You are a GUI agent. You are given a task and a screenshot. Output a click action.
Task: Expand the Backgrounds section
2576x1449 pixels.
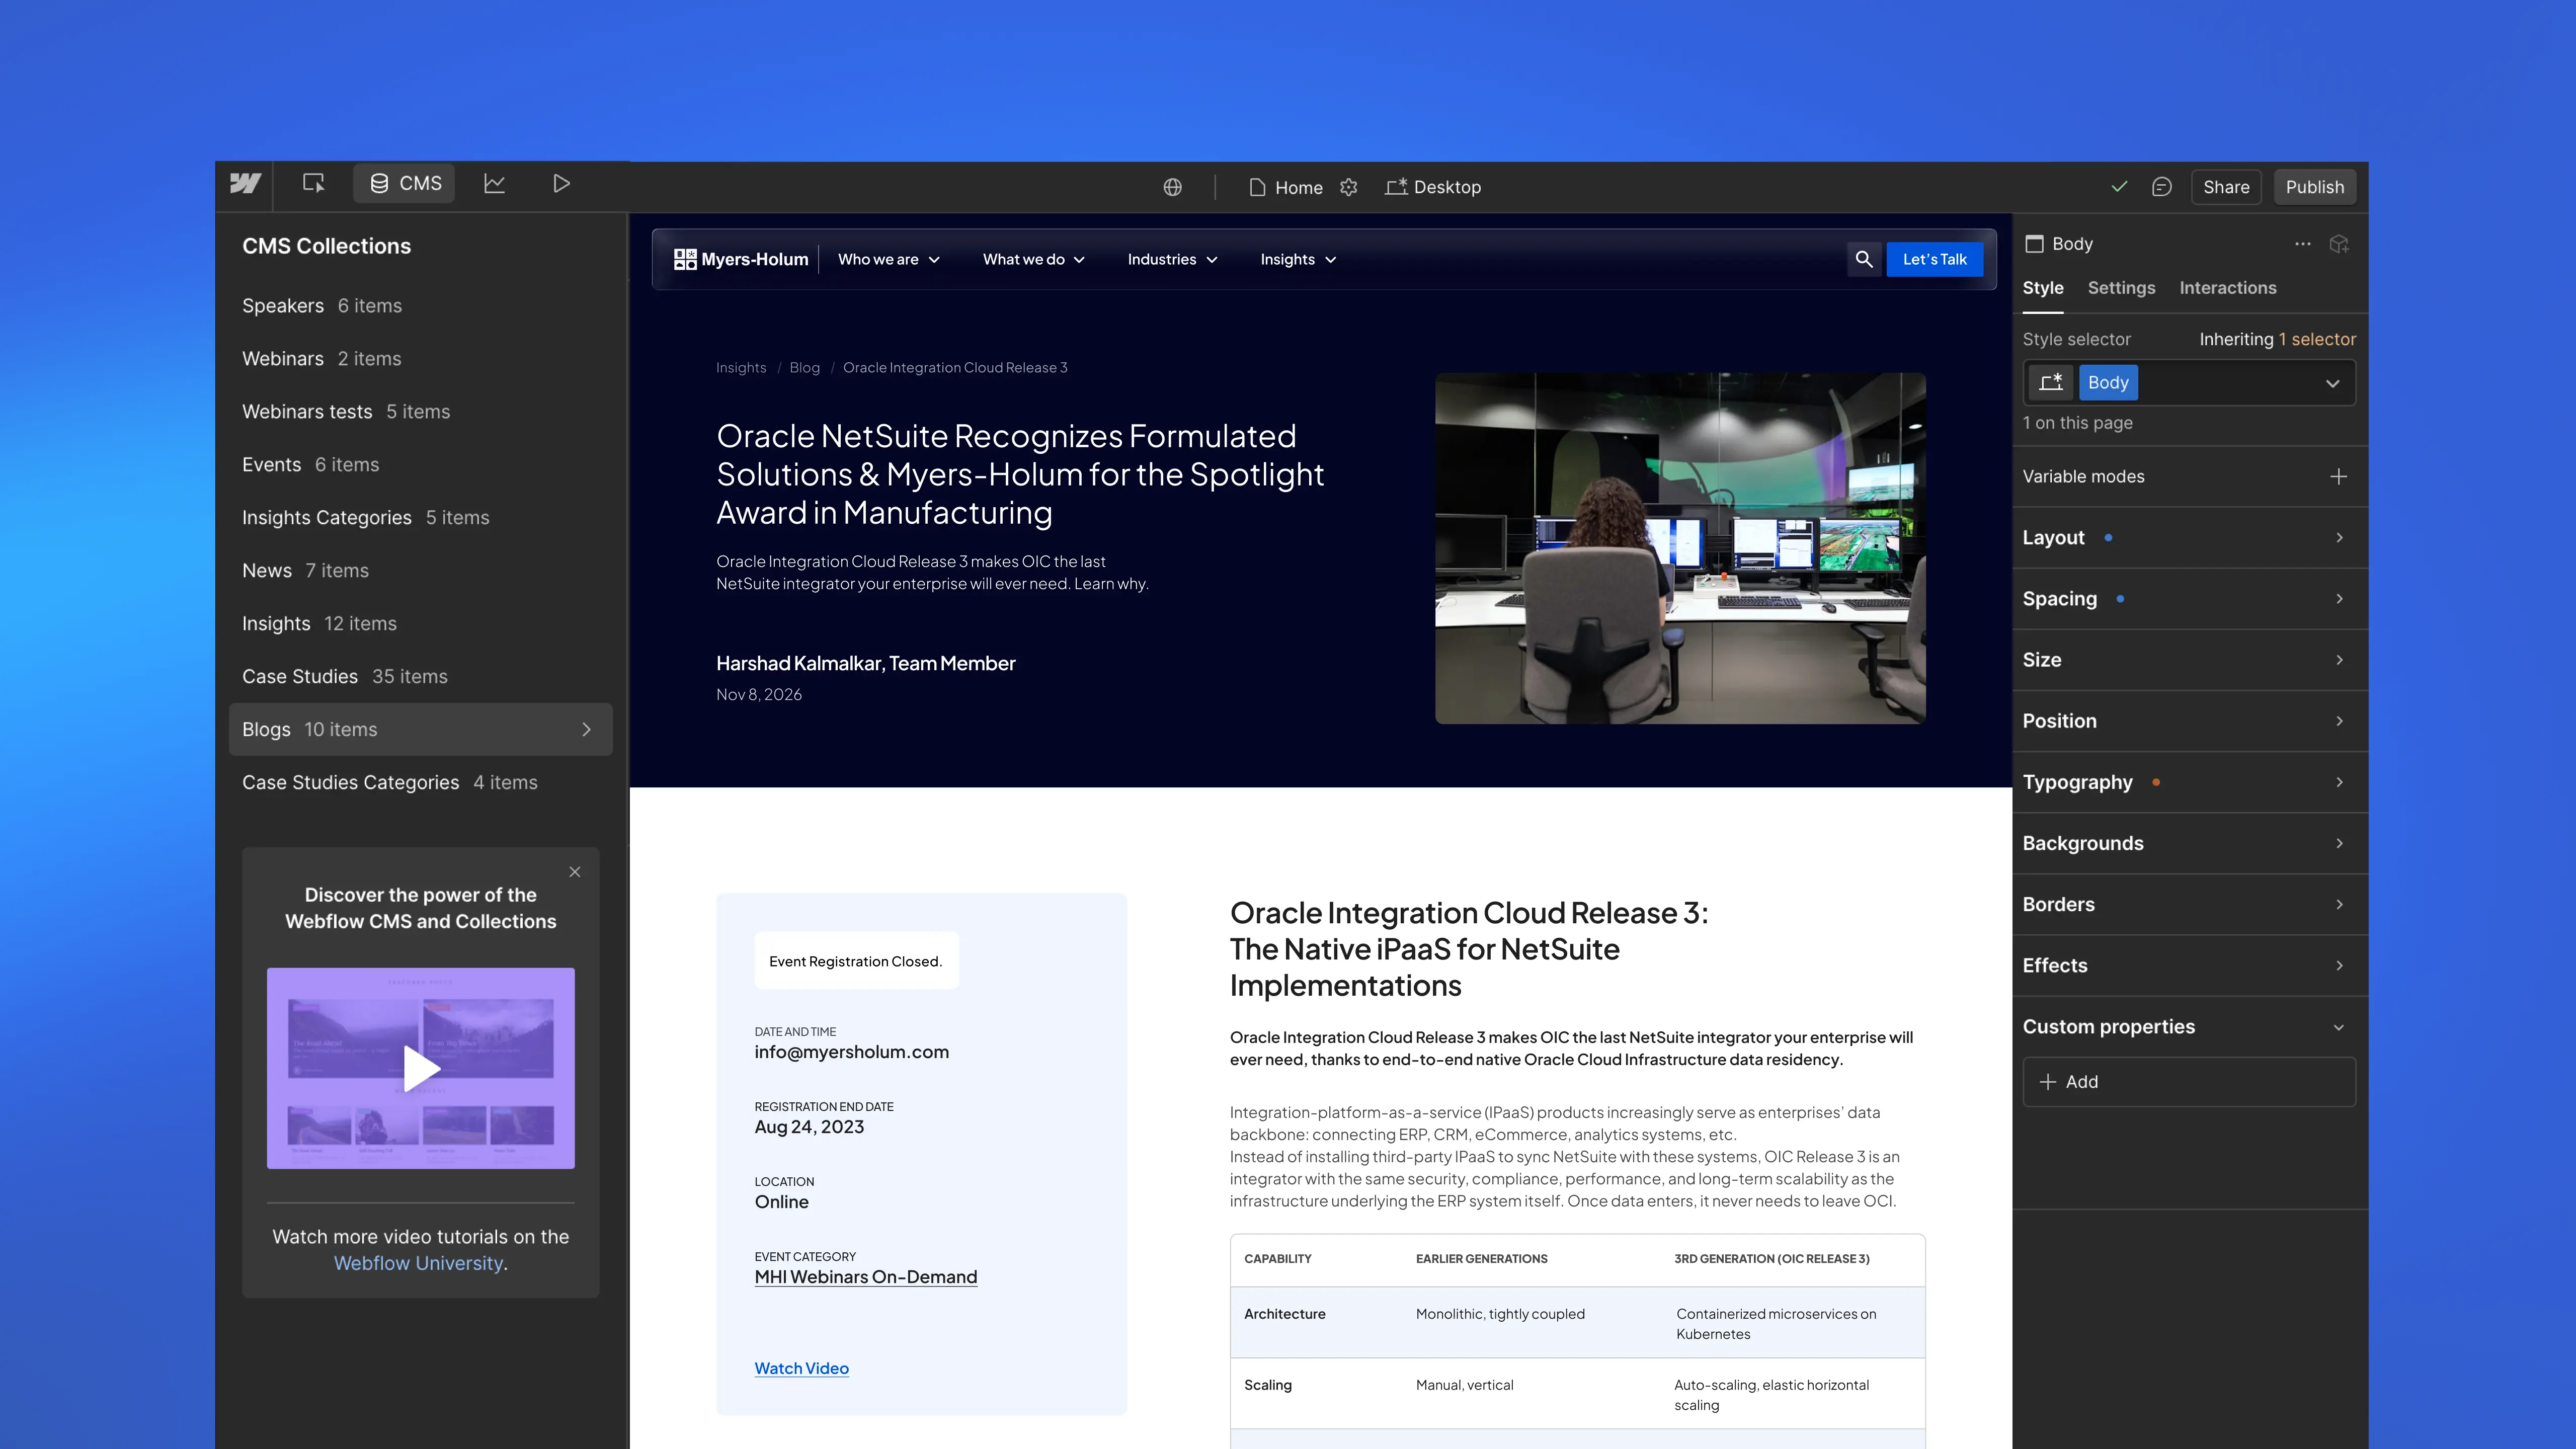point(2190,843)
